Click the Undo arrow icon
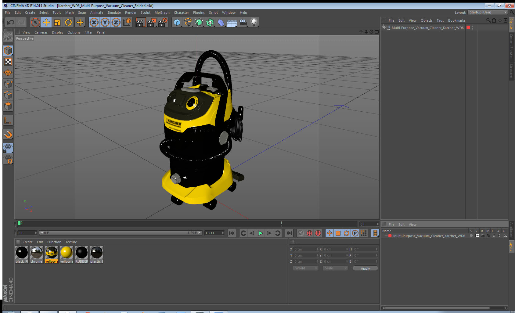515x313 pixels. 11,22
